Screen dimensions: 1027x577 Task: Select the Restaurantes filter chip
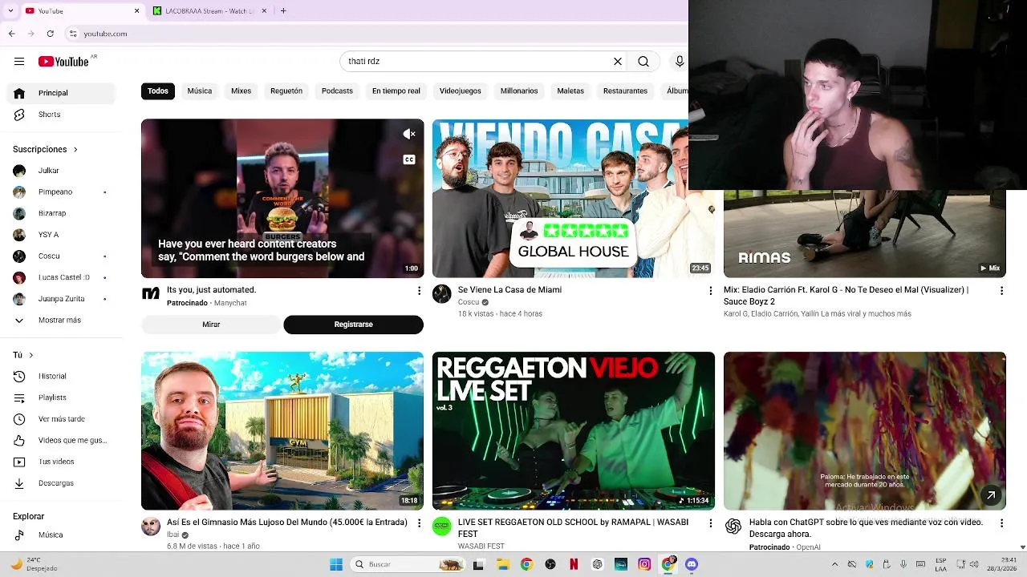point(625,91)
